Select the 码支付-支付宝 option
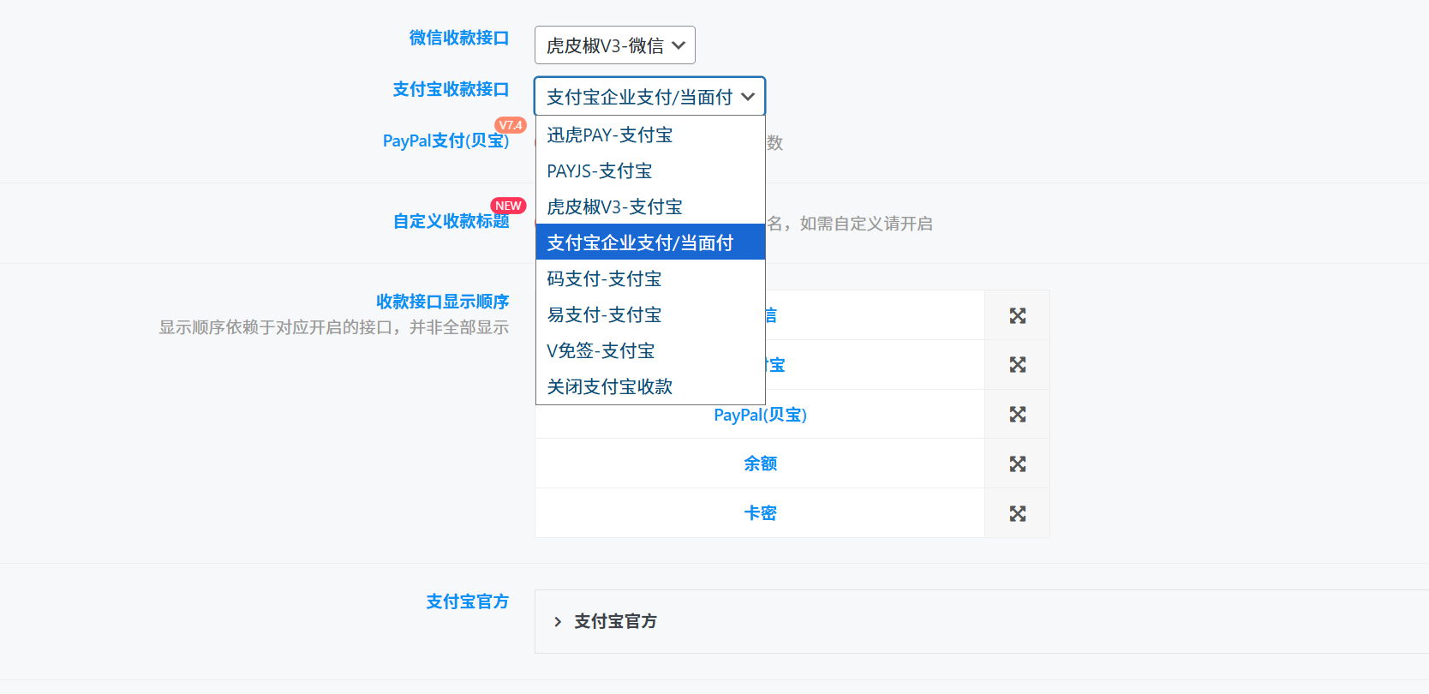 [604, 279]
